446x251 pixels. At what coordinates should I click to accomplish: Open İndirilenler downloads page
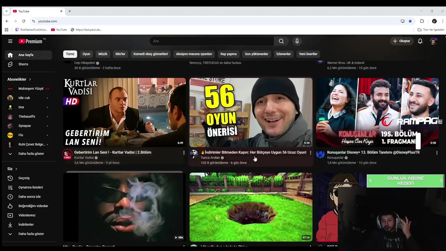tap(28, 225)
